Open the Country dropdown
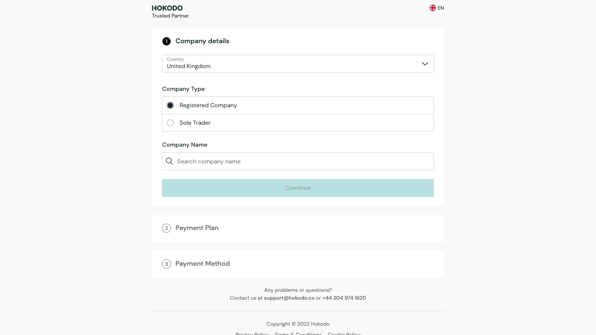The image size is (596, 335). (x=291, y=64)
